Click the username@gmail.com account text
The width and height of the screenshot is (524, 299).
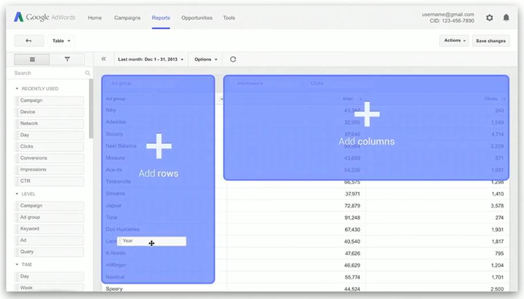point(448,14)
